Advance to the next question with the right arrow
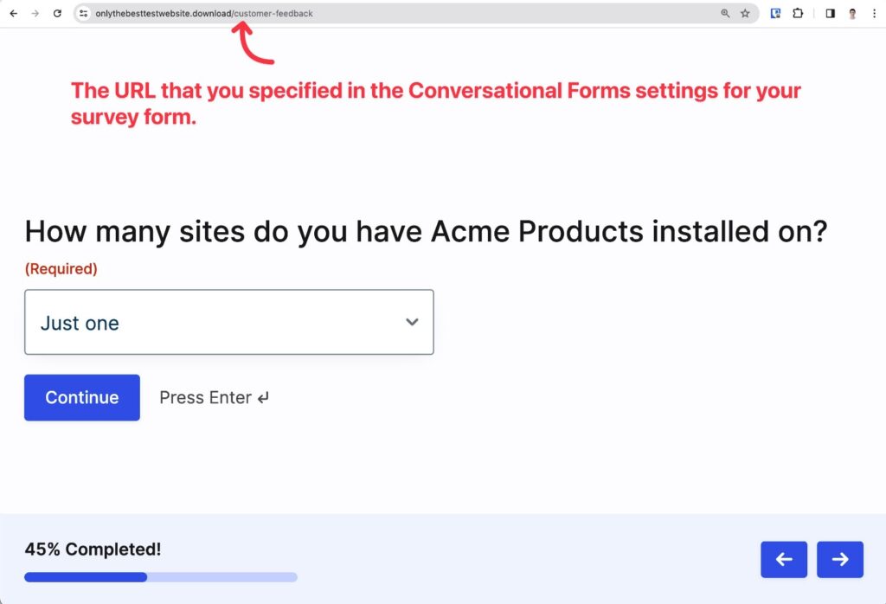The width and height of the screenshot is (886, 604). [839, 559]
